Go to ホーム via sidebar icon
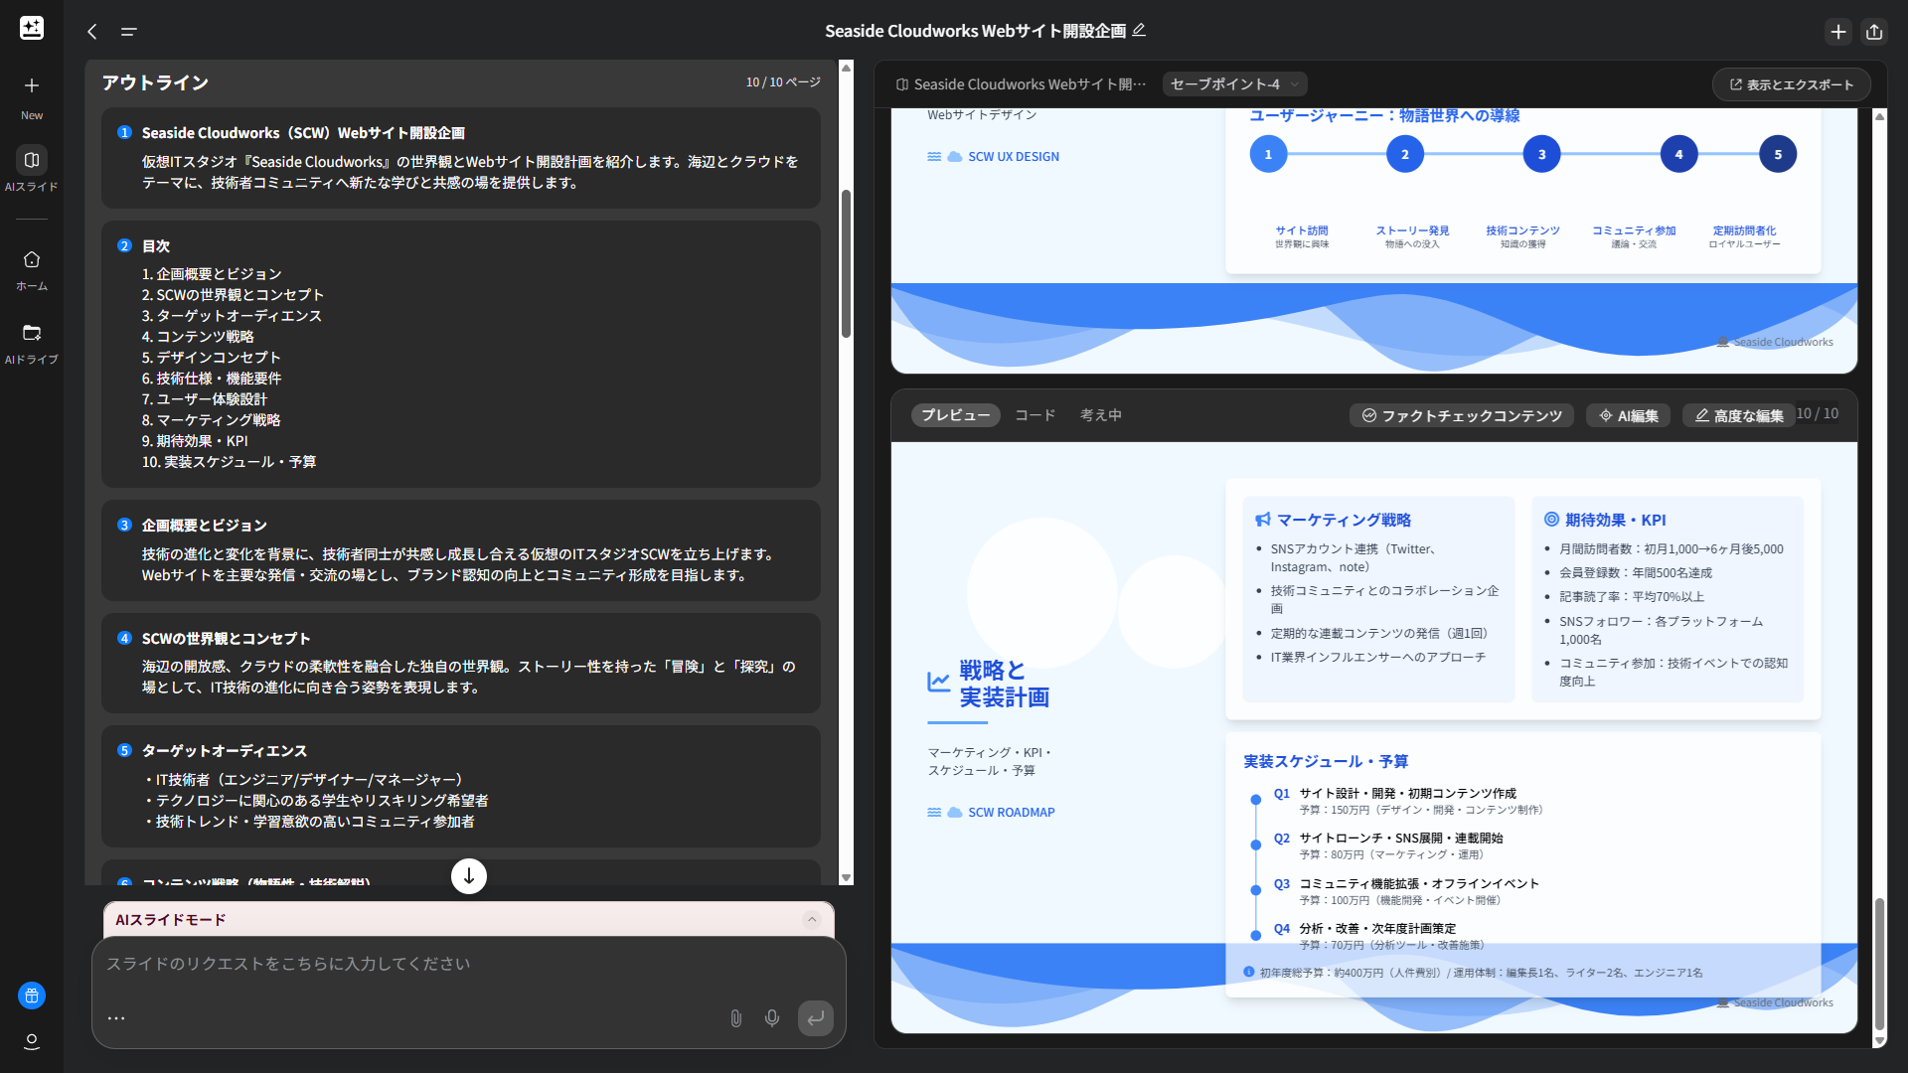Viewport: 1908px width, 1073px height. pyautogui.click(x=32, y=259)
